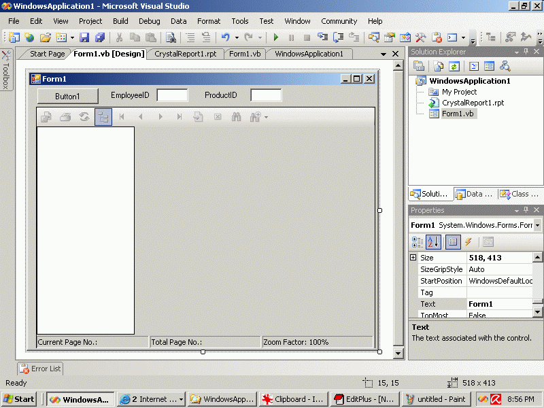
Task: Open the active documents list dropdown
Action: pos(384,54)
